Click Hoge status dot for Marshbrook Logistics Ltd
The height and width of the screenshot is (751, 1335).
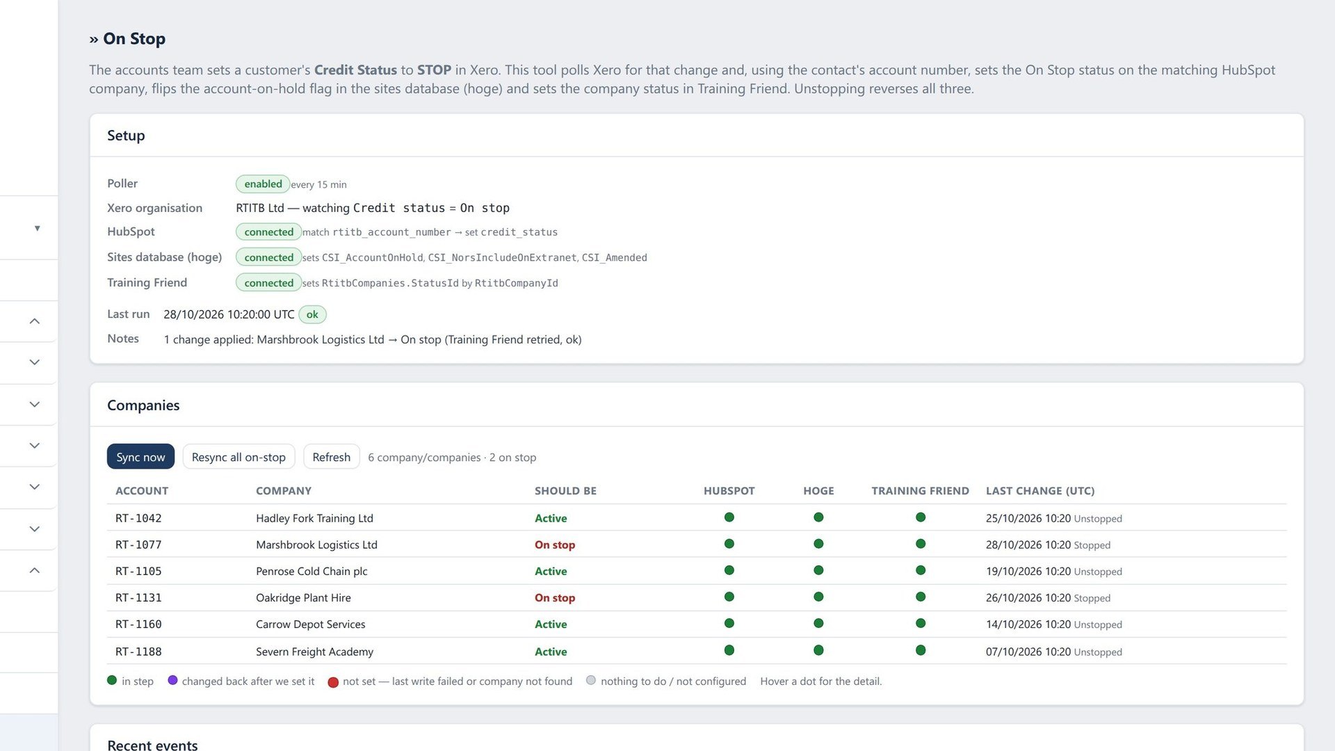point(818,544)
